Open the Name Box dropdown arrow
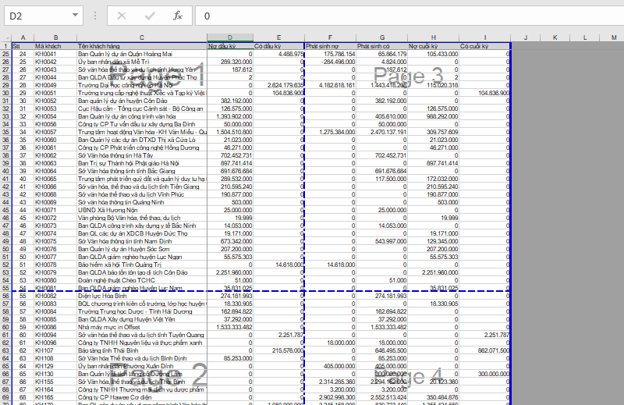The height and width of the screenshot is (405, 624). 75,16
